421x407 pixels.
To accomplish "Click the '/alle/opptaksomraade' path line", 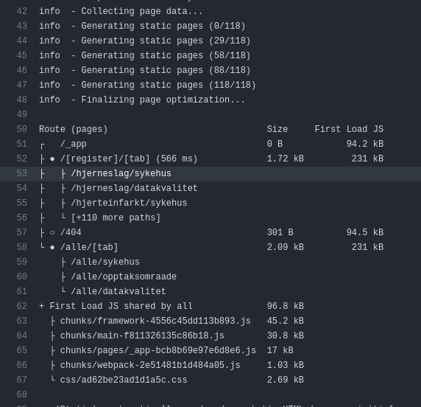I will (124, 276).
